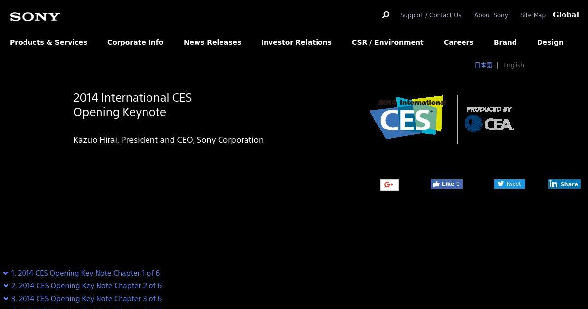
Task: Like the page on Facebook
Action: (x=446, y=184)
